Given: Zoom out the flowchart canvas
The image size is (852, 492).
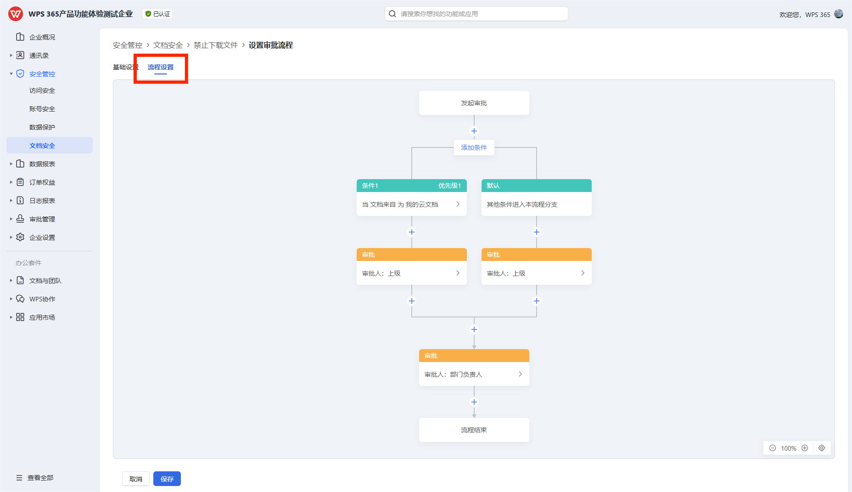Looking at the screenshot, I should click(x=773, y=448).
